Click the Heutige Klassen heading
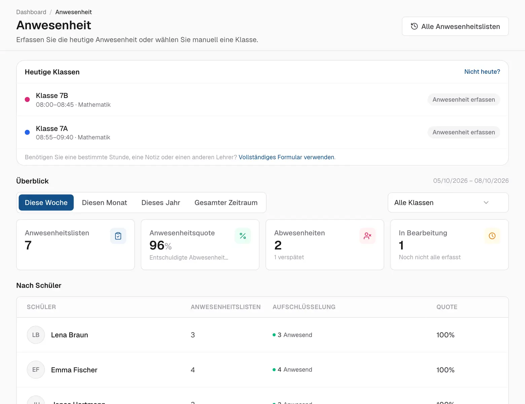This screenshot has height=404, width=525. click(52, 72)
